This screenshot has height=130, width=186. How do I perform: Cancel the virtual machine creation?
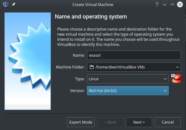(x=168, y=122)
